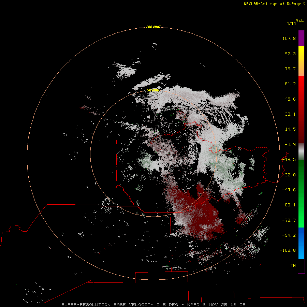Select the -63.1 scale value

(289, 205)
